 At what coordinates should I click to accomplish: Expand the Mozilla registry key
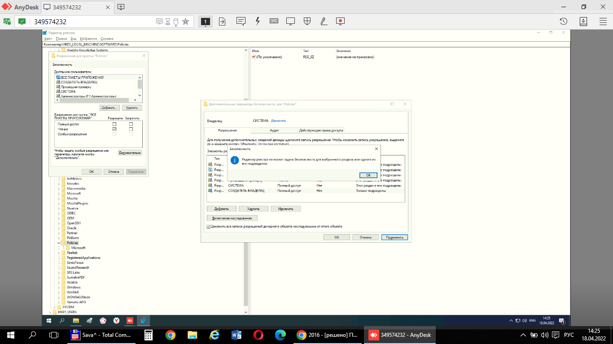tap(59, 198)
